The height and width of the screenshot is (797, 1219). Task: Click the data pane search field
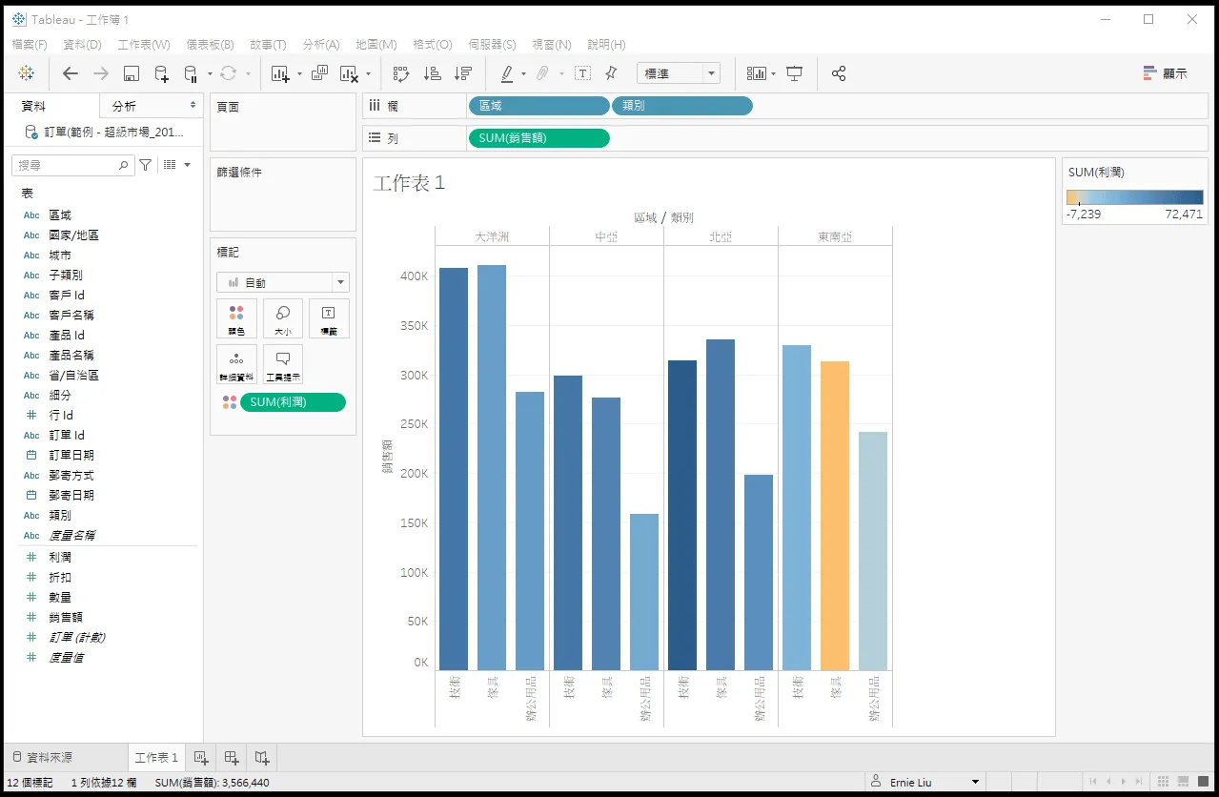72,165
